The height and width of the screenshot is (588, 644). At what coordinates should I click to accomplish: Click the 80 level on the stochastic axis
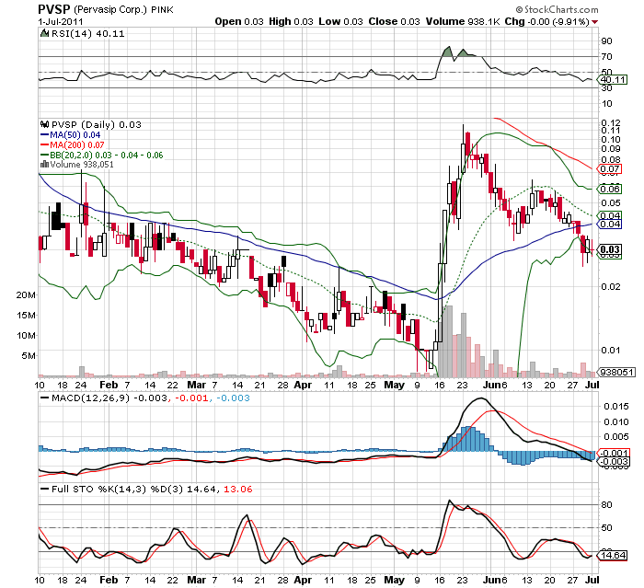point(606,504)
